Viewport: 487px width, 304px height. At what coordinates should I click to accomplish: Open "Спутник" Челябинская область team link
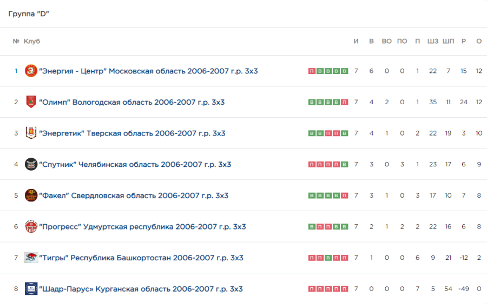(135, 164)
